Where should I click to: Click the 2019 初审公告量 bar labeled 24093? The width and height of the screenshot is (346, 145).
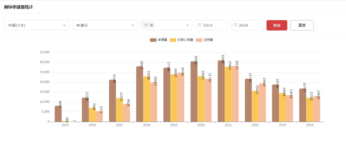pyautogui.click(x=174, y=98)
